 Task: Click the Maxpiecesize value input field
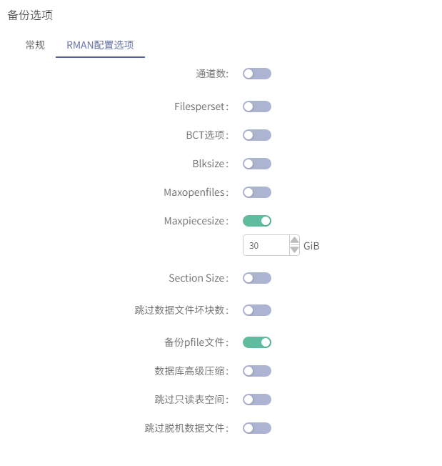266,245
